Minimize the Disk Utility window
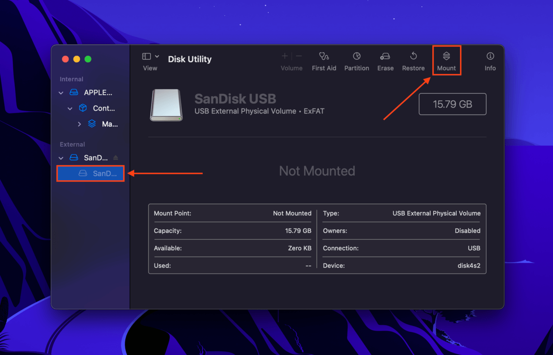The width and height of the screenshot is (553, 355). tap(76, 59)
